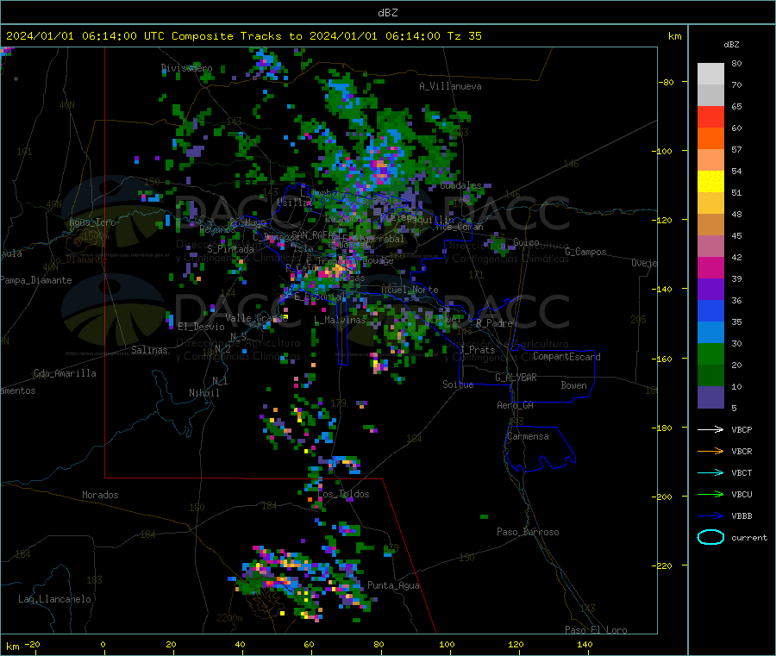This screenshot has width=776, height=656.
Task: Click the Los_Toldos place label
Action: pos(343,494)
